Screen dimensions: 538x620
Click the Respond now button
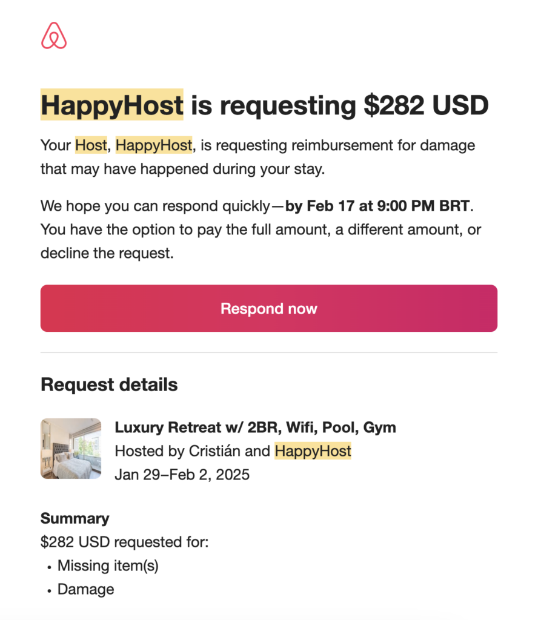coord(268,308)
